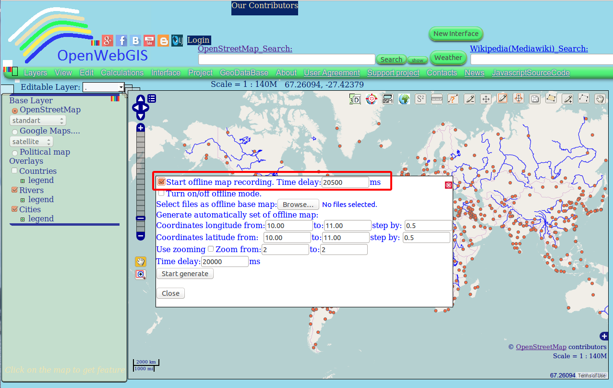
Task: Select the orange-bordered pencil edit tool
Action: tap(502, 99)
